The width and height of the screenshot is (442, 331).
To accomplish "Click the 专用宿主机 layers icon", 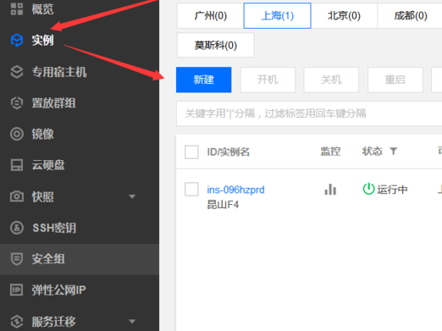I will [x=17, y=72].
